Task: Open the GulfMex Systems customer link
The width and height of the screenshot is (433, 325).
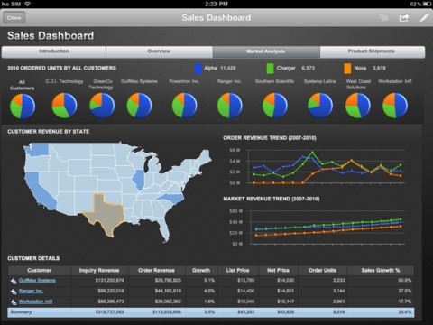Action: (x=37, y=281)
